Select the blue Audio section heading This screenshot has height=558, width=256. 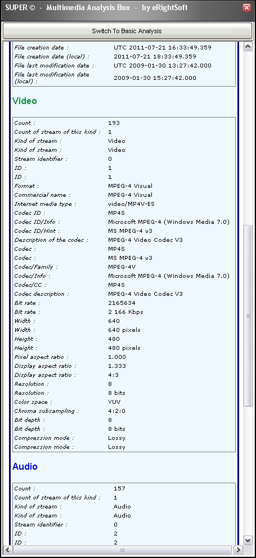[25, 466]
